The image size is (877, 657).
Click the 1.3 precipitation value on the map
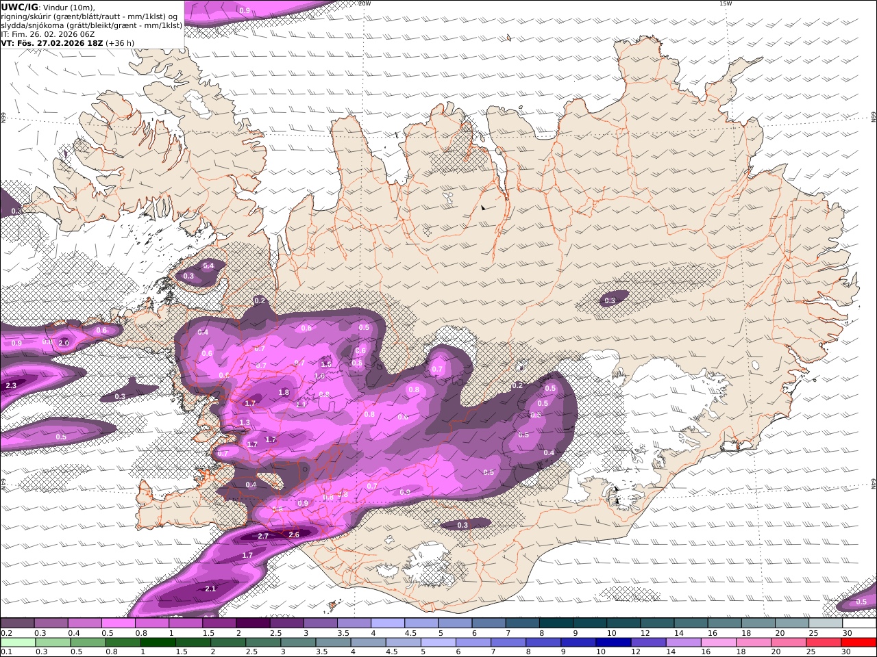pos(245,423)
